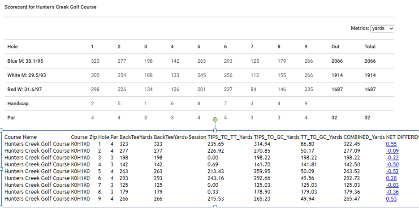Open the -0.03 net difference link
The width and height of the screenshot is (419, 215).
pyautogui.click(x=392, y=185)
